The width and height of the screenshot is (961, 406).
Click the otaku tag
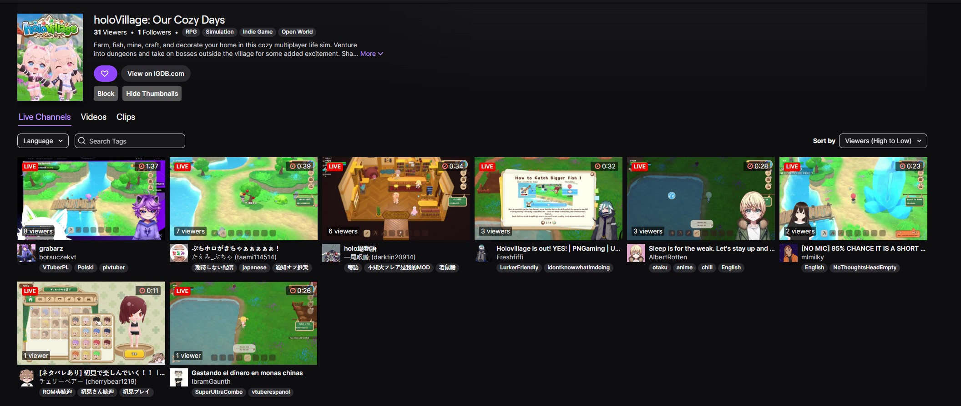(660, 267)
